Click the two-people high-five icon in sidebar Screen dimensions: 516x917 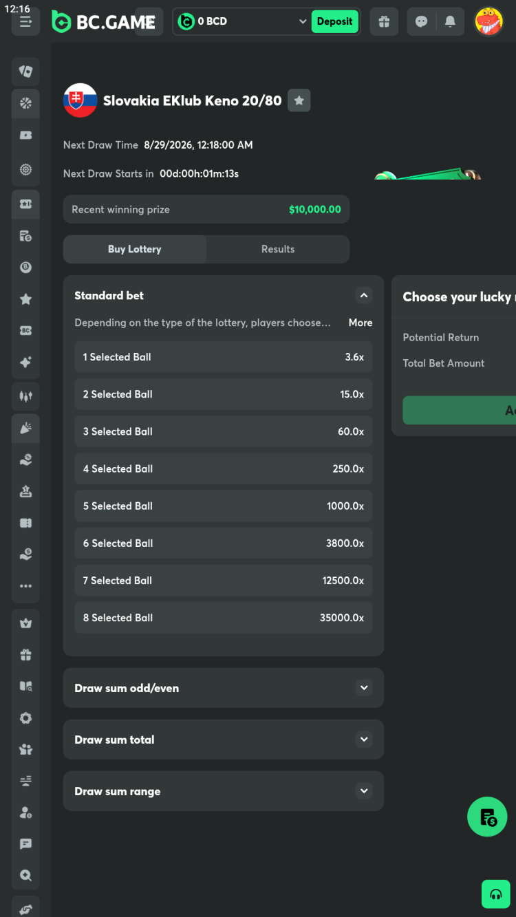point(25,749)
